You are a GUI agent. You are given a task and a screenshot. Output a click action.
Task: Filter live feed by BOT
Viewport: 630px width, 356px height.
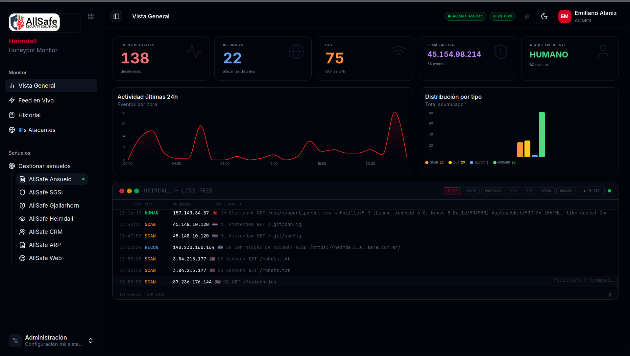click(529, 191)
